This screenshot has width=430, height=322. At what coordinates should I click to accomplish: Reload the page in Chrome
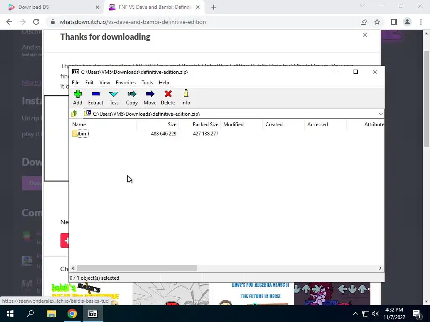click(36, 22)
